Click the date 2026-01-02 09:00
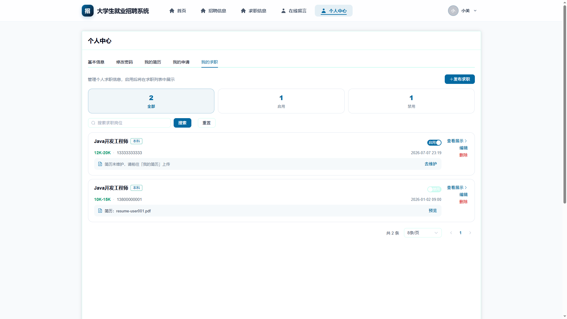The image size is (567, 319). pos(426,199)
